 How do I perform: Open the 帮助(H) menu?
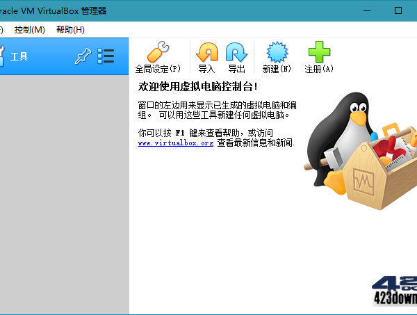point(70,30)
